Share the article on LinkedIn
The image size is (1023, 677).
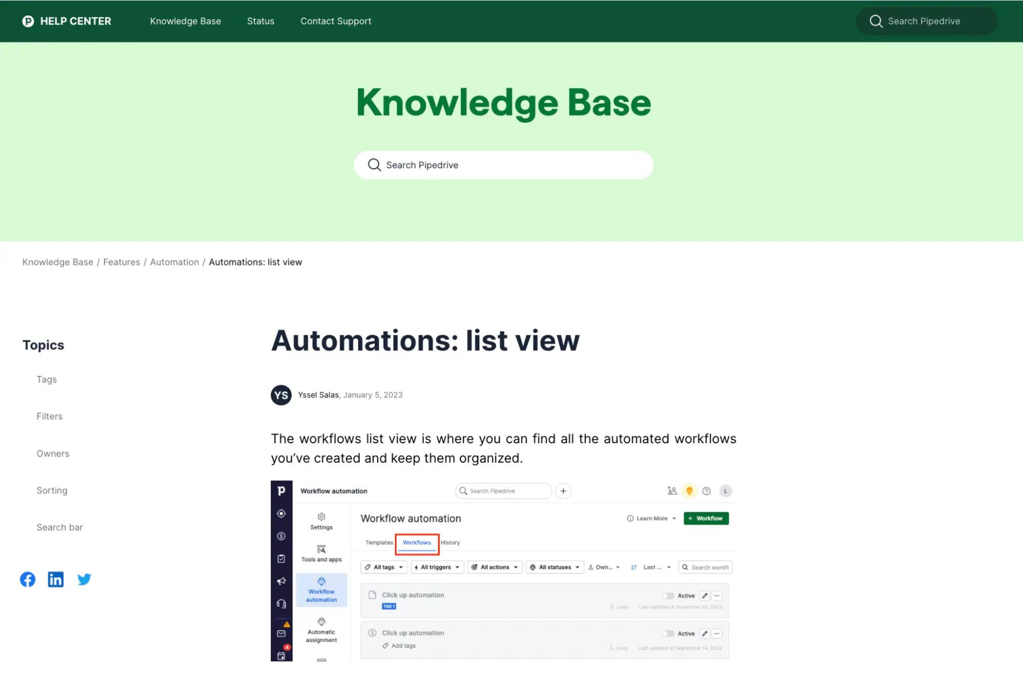click(x=56, y=579)
